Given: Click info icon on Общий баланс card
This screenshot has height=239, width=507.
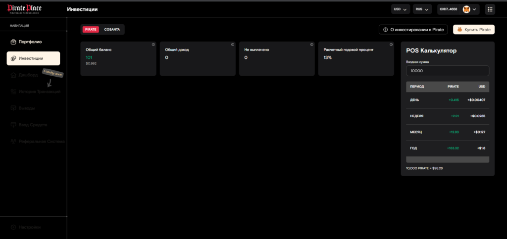Looking at the screenshot, I should click(153, 45).
